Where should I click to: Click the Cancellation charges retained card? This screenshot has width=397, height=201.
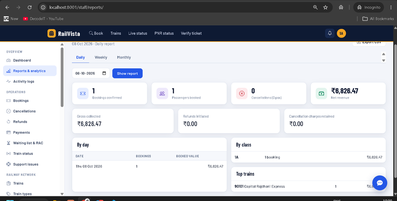335,121
